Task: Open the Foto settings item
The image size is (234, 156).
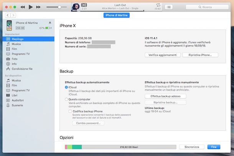Action: 28,59
